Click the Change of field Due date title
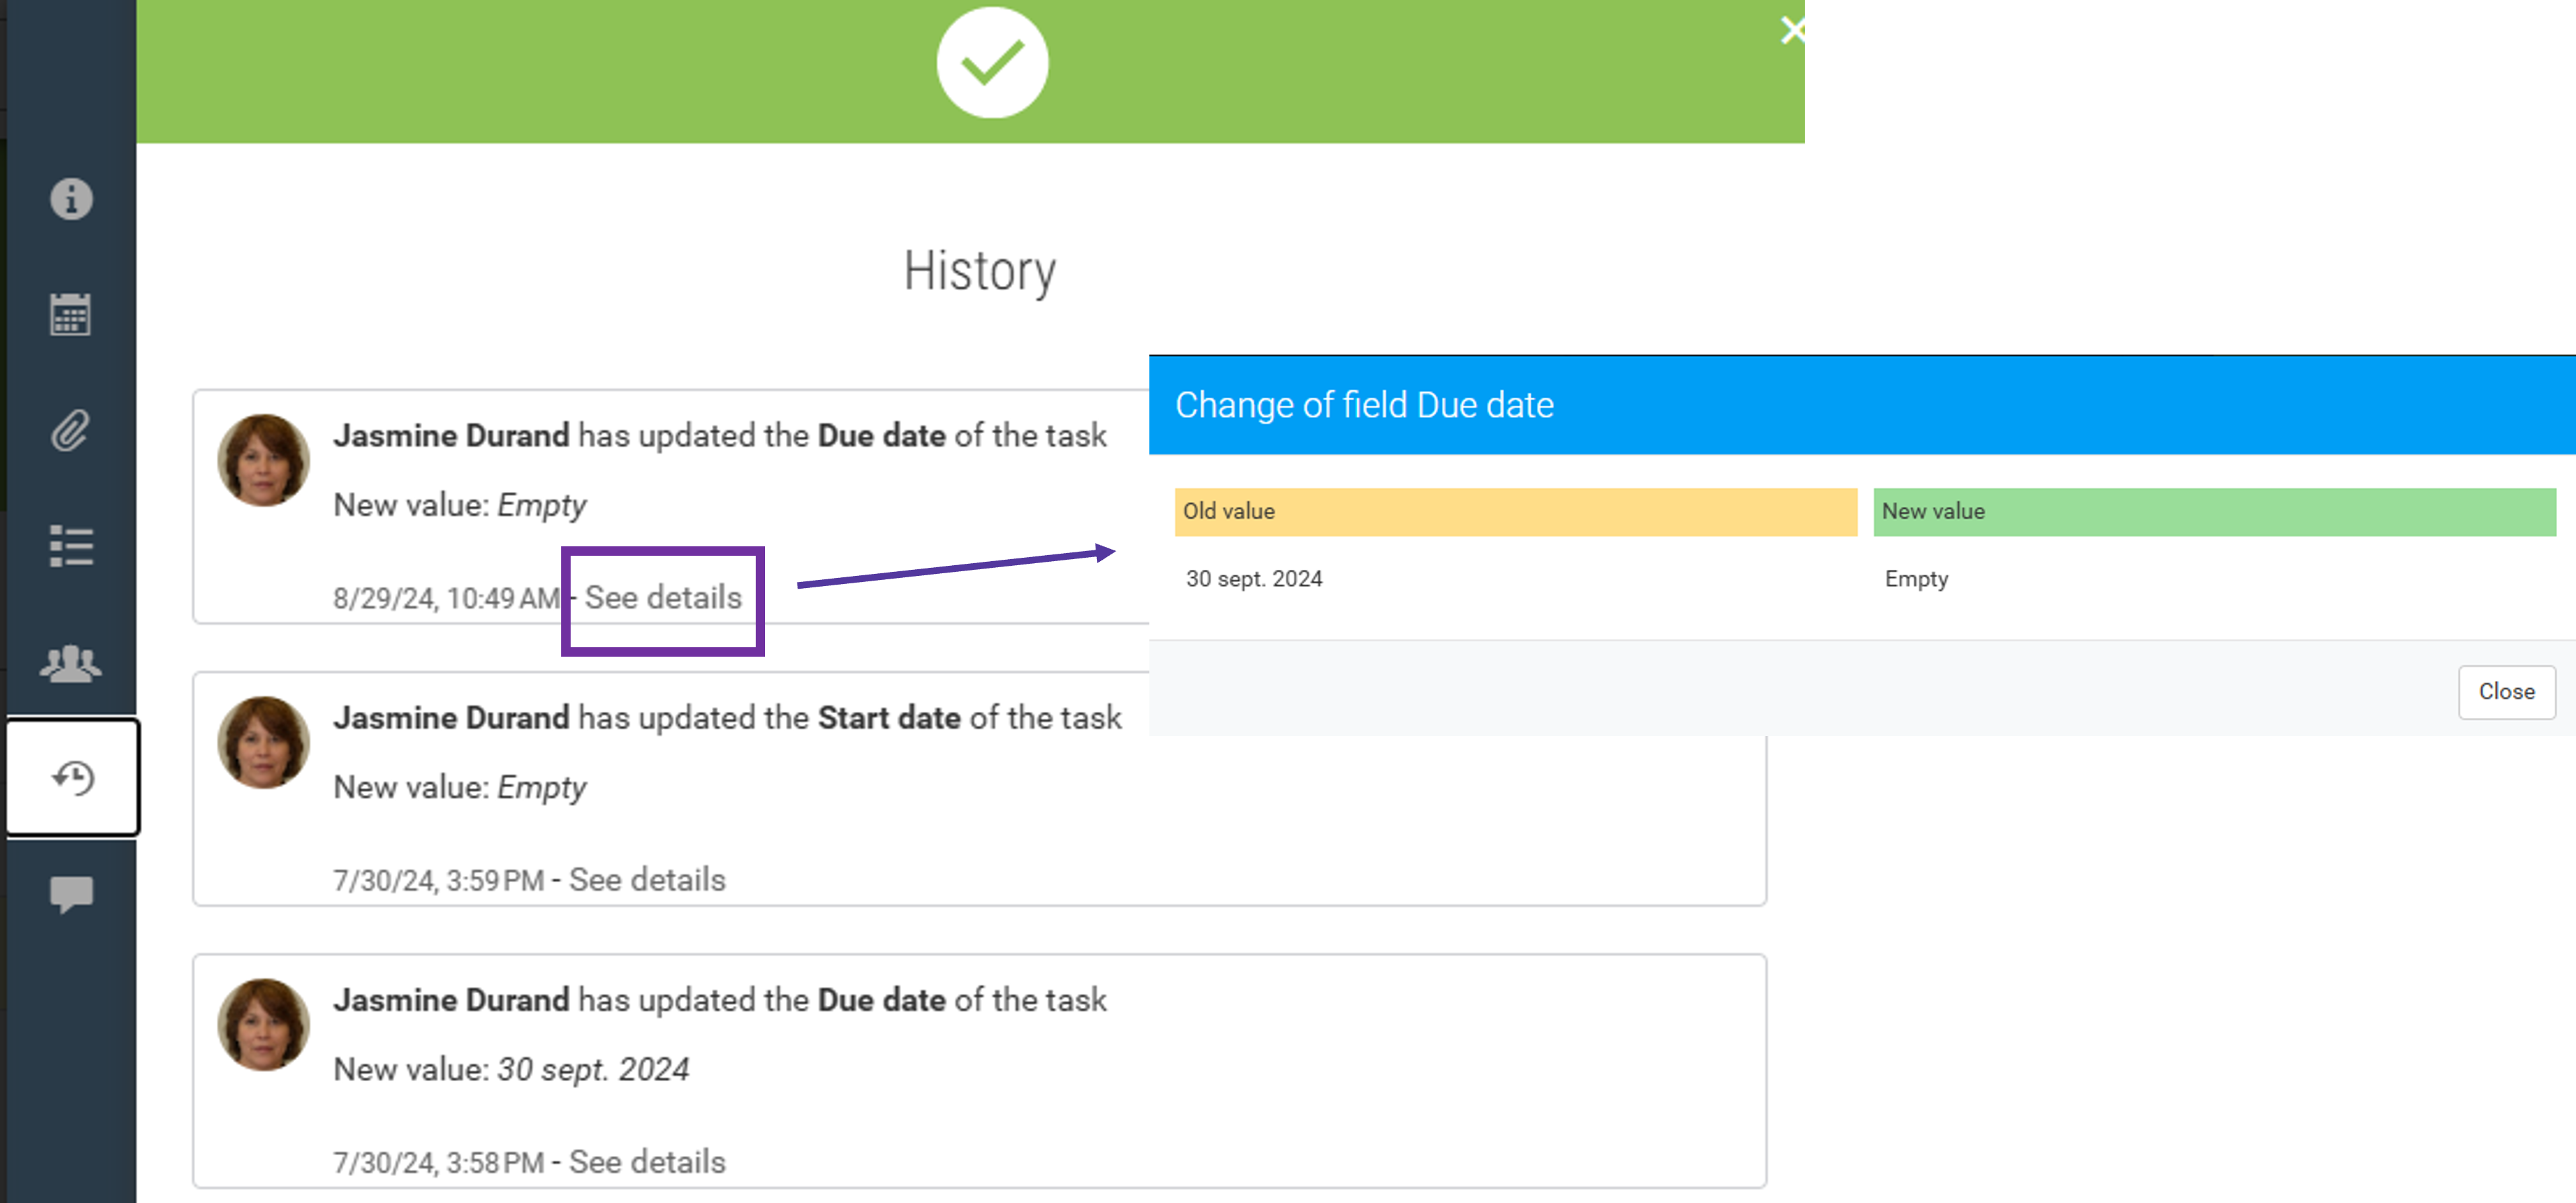 [1364, 405]
